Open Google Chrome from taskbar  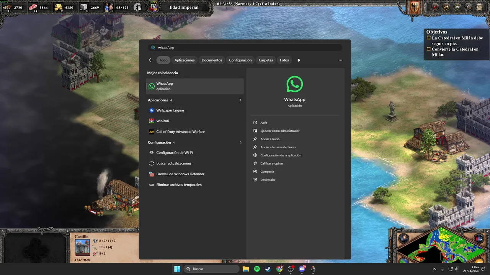(279, 269)
